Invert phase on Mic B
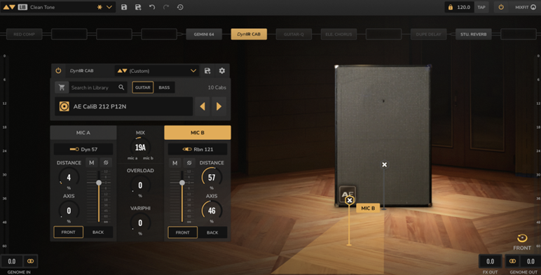Screen dimensions: 541x275 pyautogui.click(x=189, y=162)
